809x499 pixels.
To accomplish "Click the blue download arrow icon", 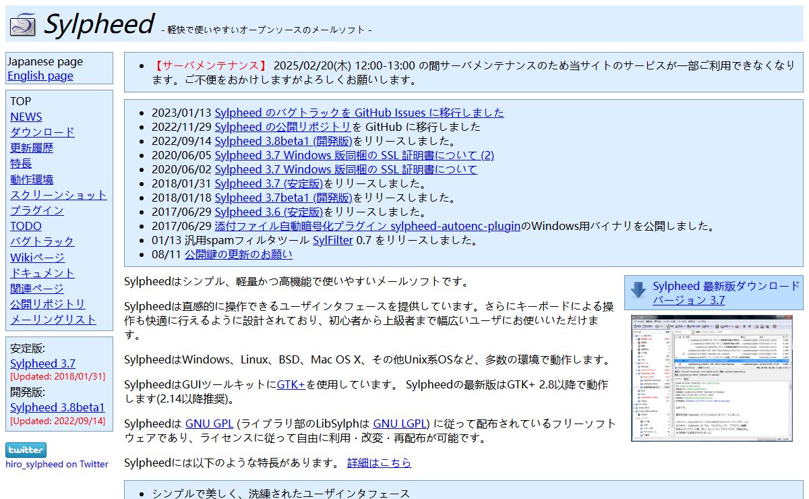I will point(638,291).
